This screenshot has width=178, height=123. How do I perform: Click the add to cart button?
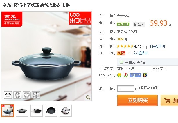[169, 100]
